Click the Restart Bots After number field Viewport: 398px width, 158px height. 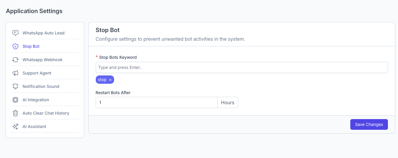click(x=156, y=102)
